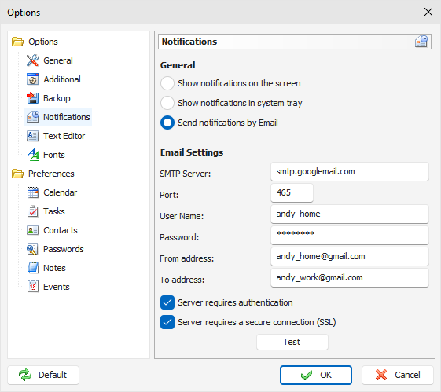Viewport: 441px width, 392px height.
Task: Click the Notifications header bell icon
Action: coord(421,42)
